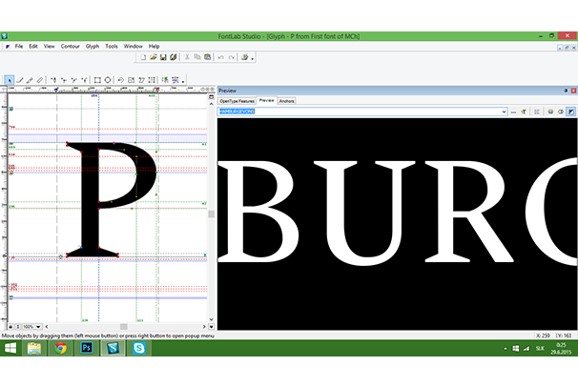The image size is (578, 387).
Task: Toggle inverted black/white preview mode icon
Action: tap(570, 112)
